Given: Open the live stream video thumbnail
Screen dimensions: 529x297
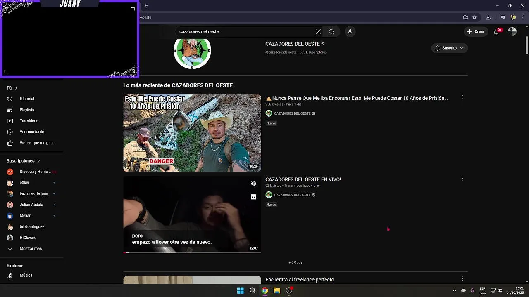Looking at the screenshot, I should pos(192,214).
